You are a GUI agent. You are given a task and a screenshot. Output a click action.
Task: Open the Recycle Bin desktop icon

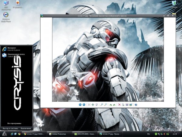click(174, 5)
